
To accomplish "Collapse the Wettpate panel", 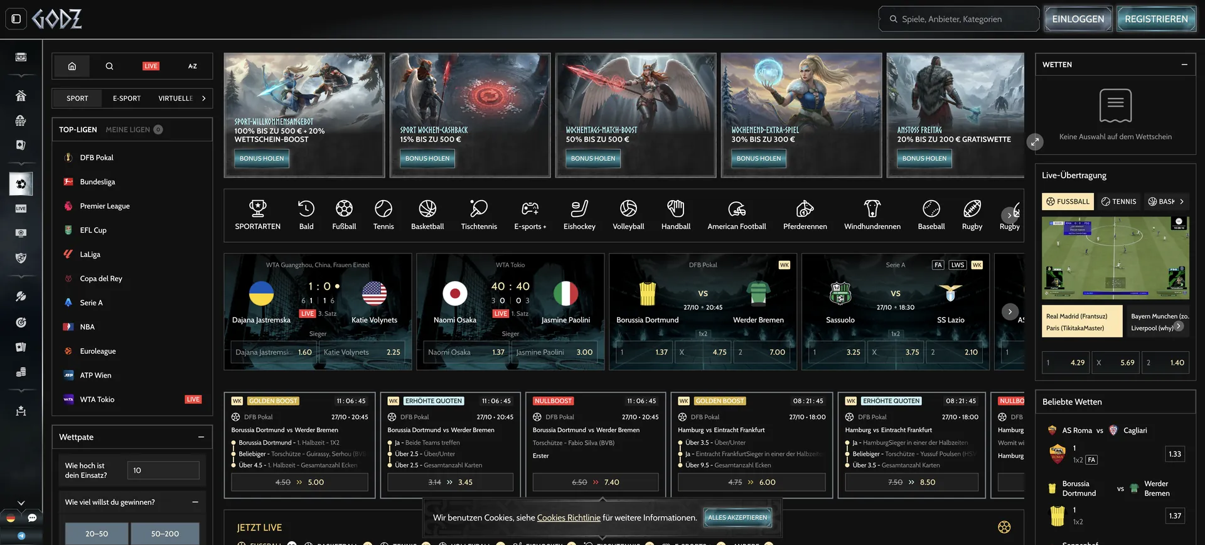I will tap(201, 437).
